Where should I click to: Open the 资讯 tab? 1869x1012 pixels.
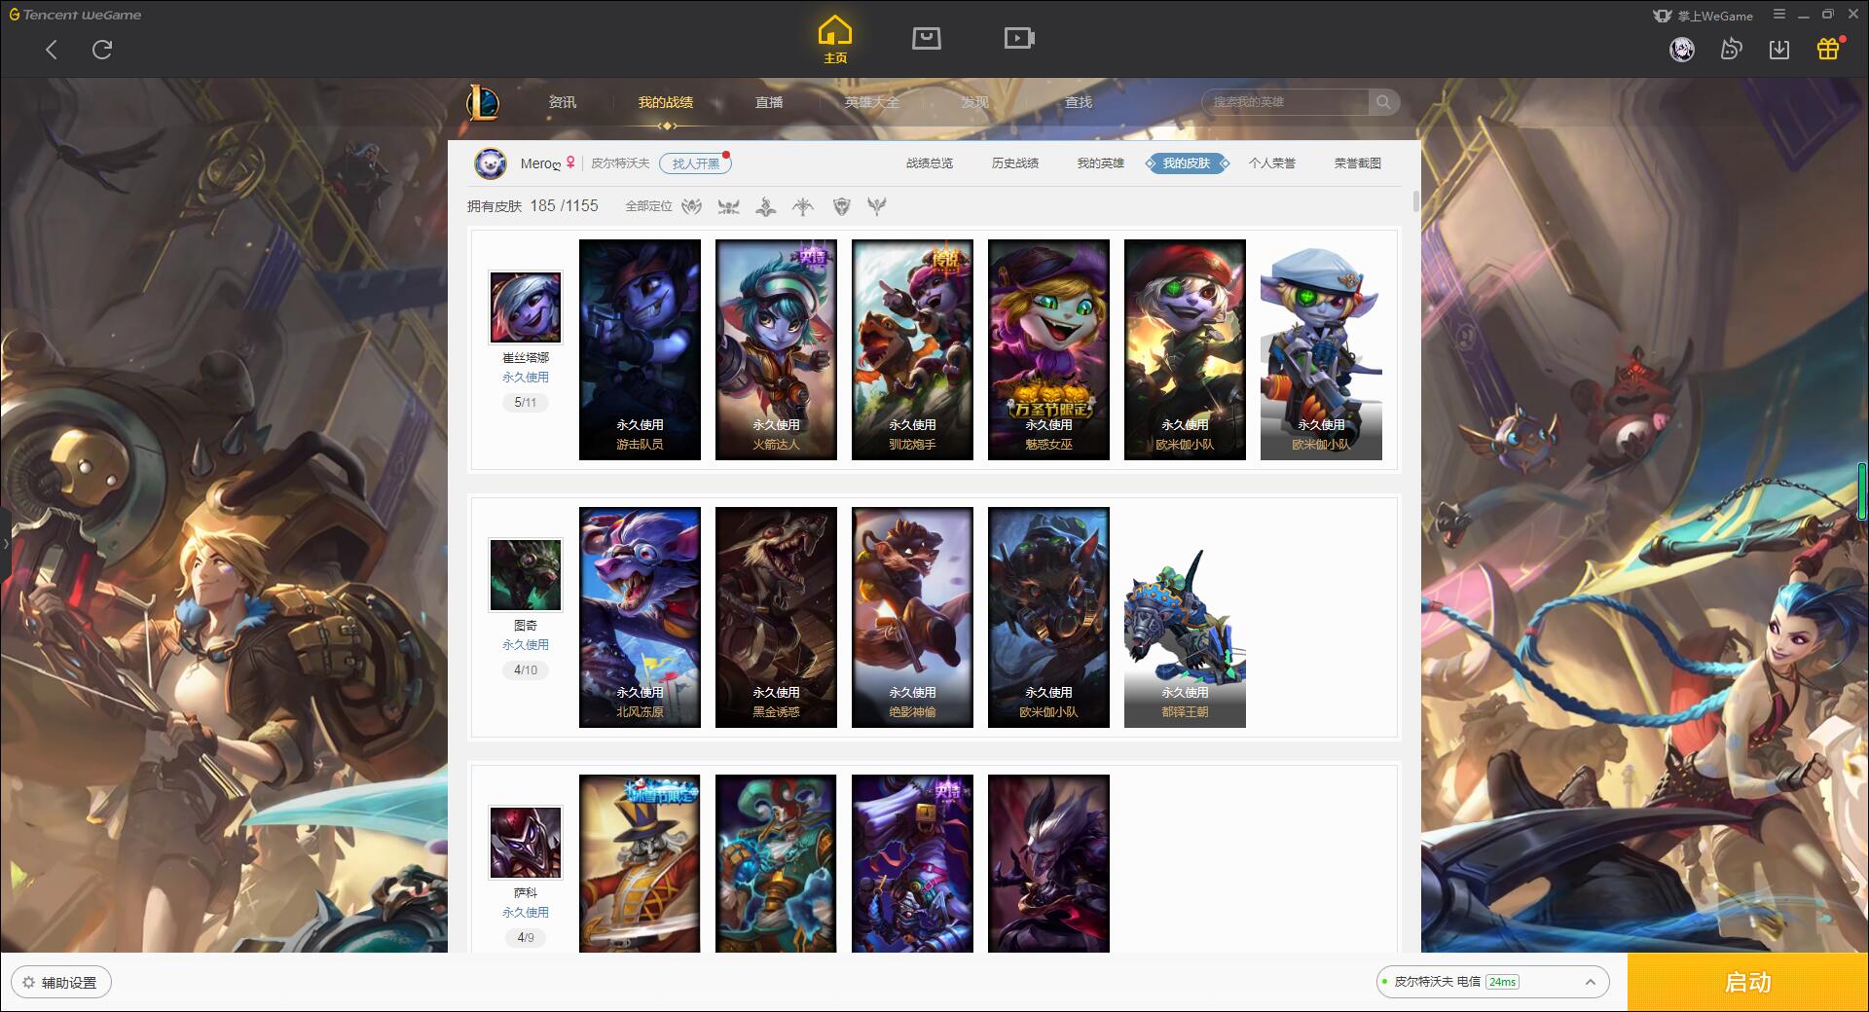coord(563,102)
